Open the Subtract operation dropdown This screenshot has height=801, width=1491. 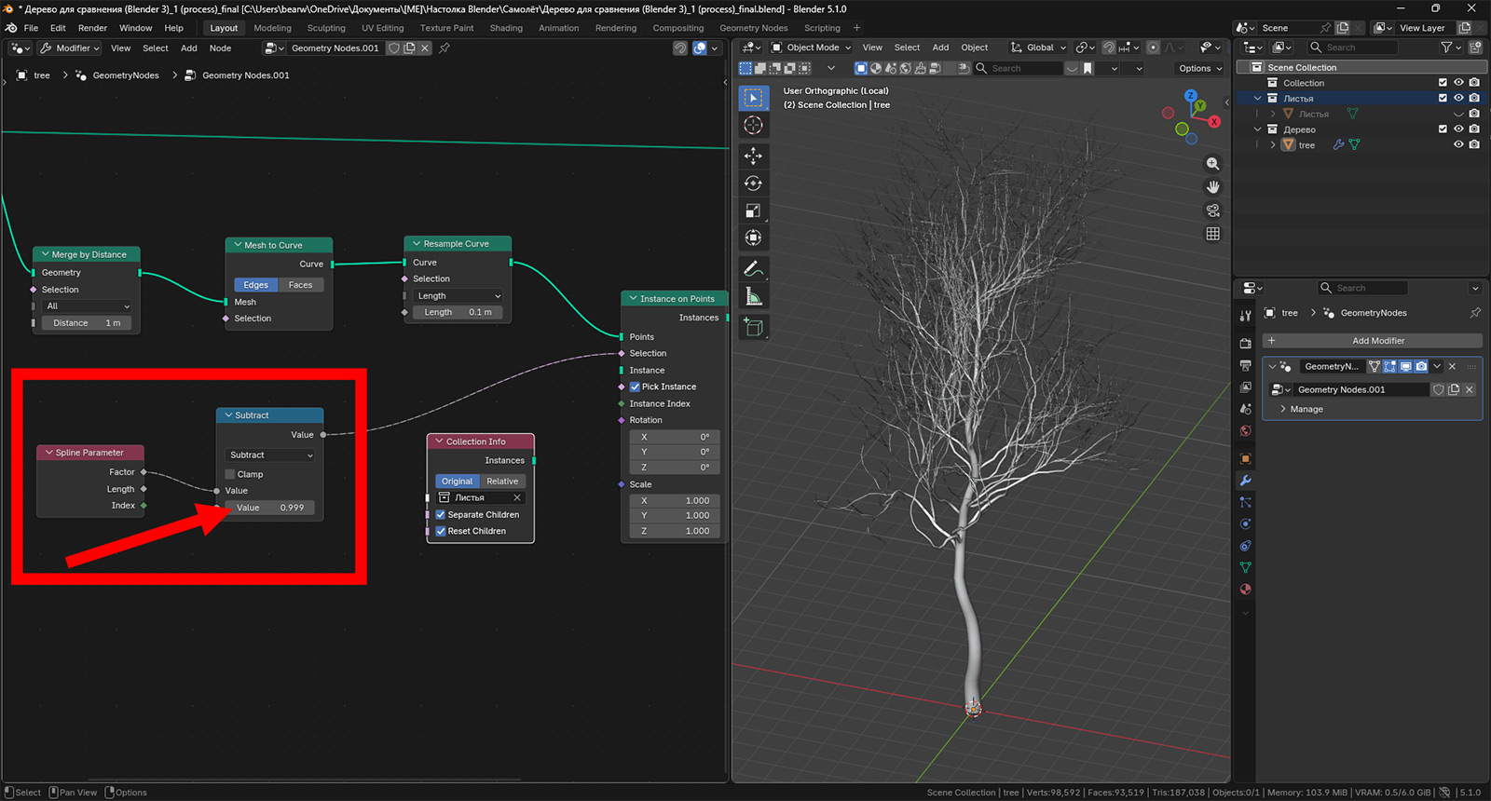[x=270, y=455]
